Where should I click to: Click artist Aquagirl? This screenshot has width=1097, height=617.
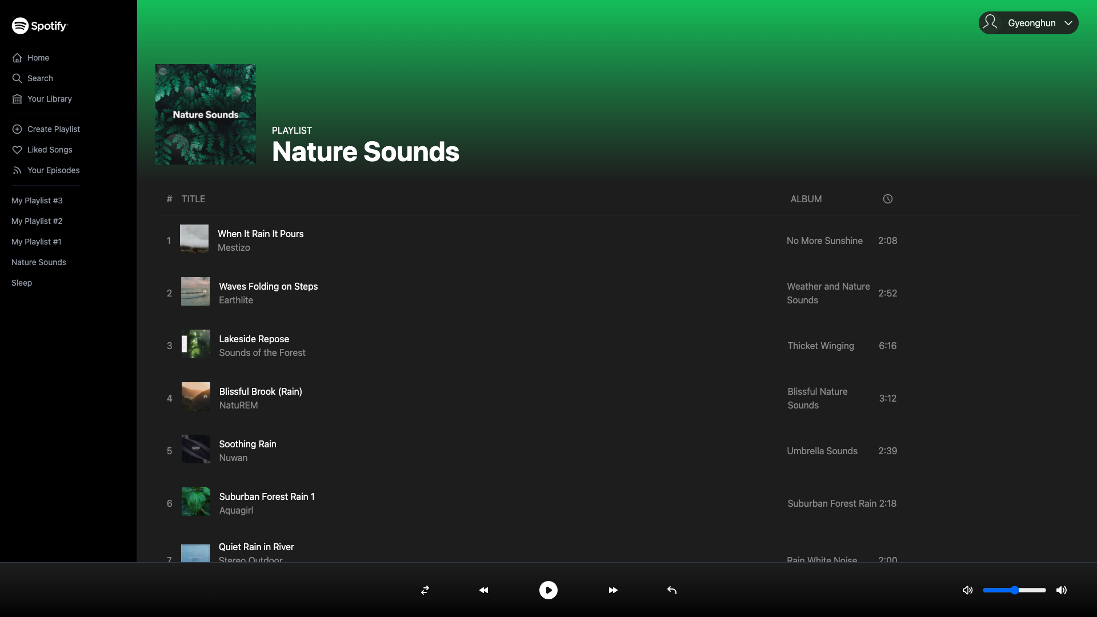[x=237, y=510]
